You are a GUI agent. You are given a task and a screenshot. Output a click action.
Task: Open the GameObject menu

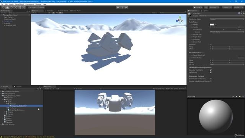pos(20,4)
